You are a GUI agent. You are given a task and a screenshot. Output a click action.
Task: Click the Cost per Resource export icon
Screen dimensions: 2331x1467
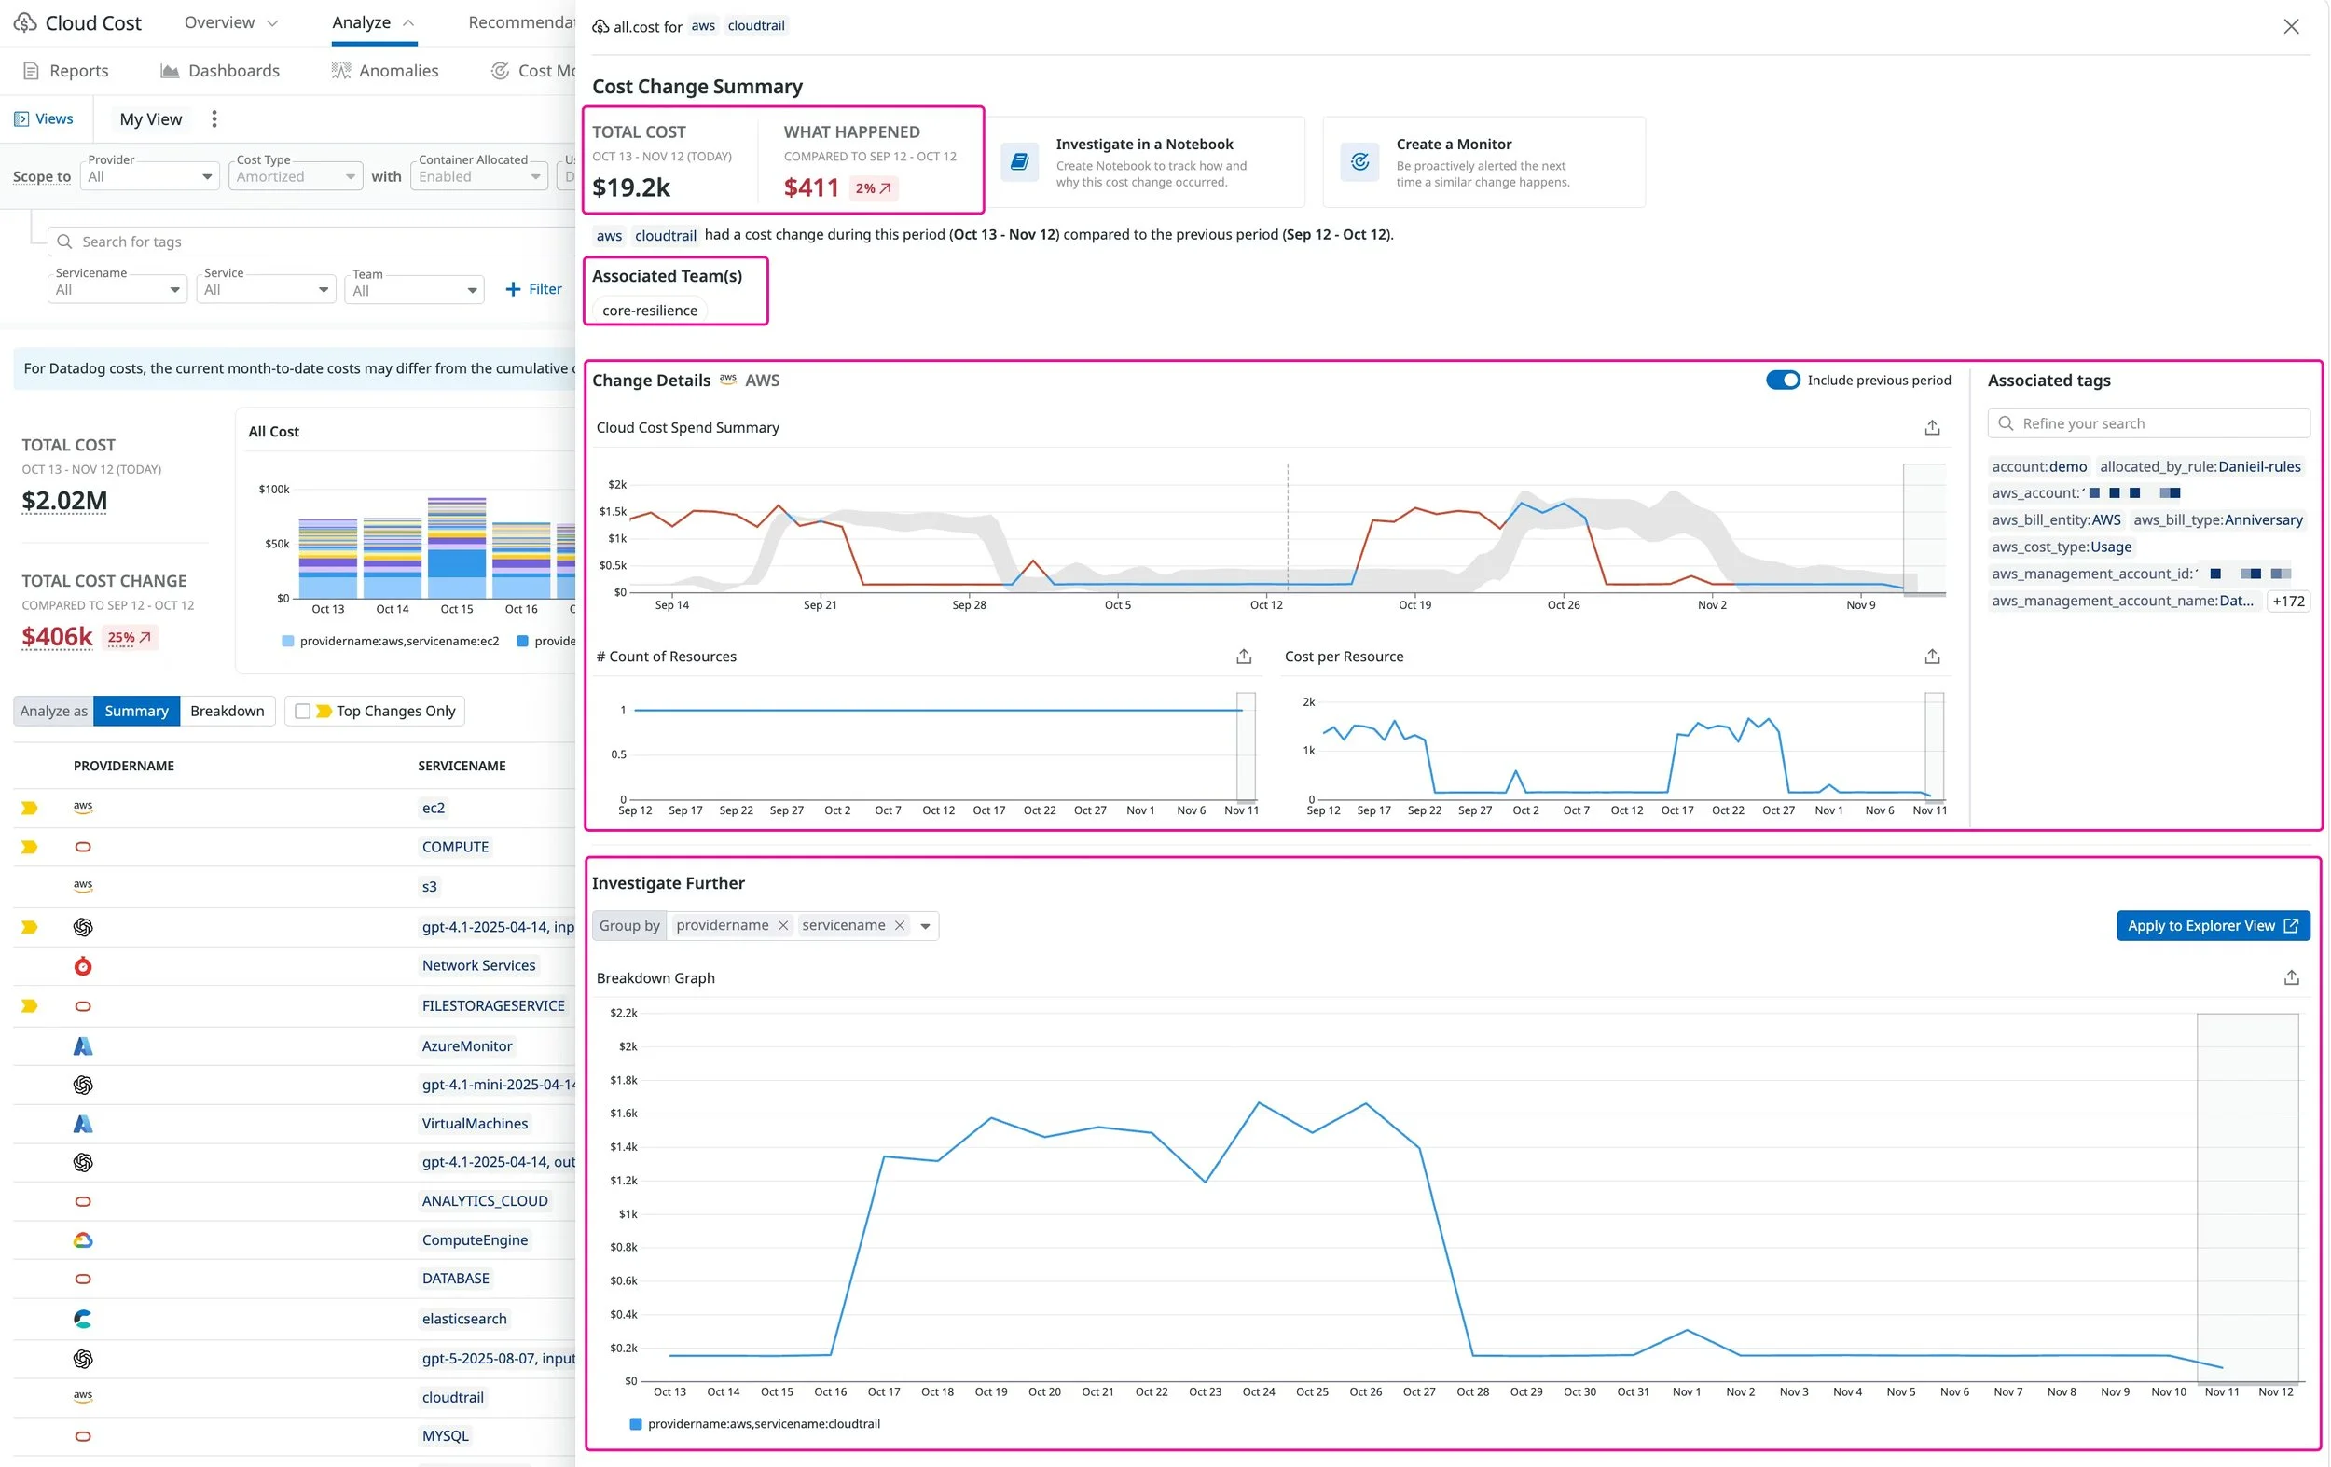point(1931,657)
